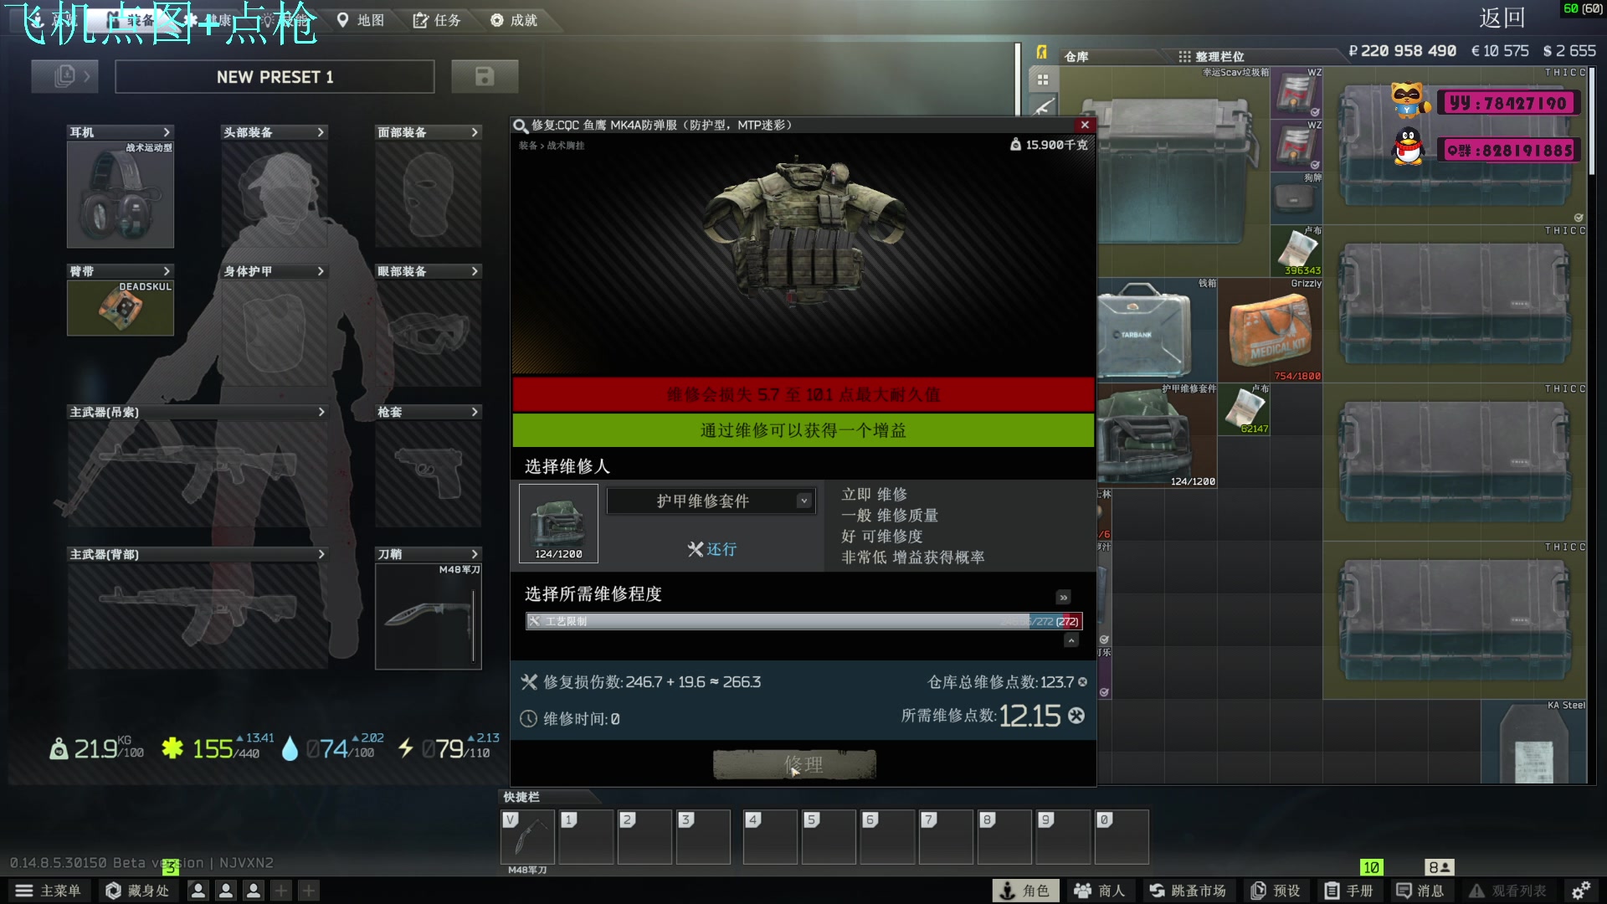Expand the 枪套 holster slot arrow
1607x904 pixels.
[x=475, y=412]
